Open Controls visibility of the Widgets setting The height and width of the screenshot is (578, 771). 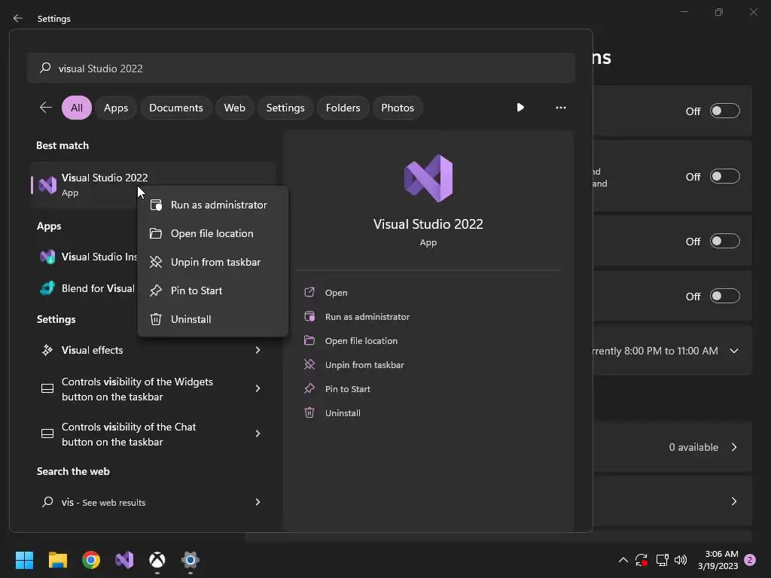coord(152,389)
